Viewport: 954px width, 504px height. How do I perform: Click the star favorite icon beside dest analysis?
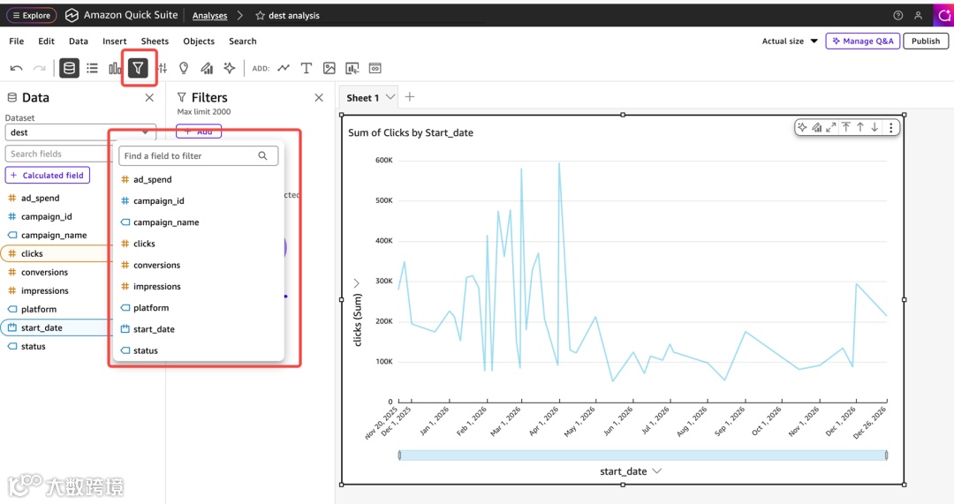click(x=261, y=15)
